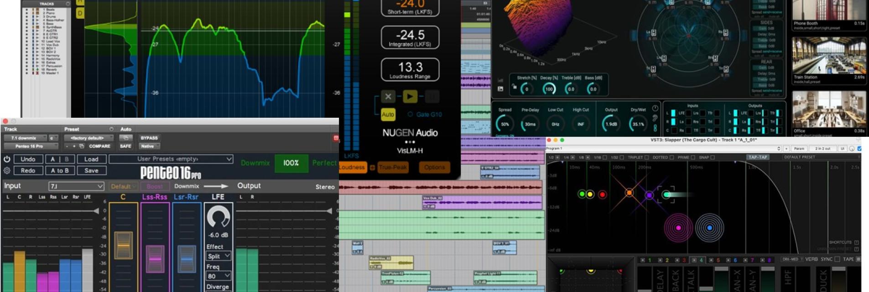Enable the SYNC checkbox in Slapper
Image resolution: width=869 pixels, height=292 pixels.
tap(837, 259)
